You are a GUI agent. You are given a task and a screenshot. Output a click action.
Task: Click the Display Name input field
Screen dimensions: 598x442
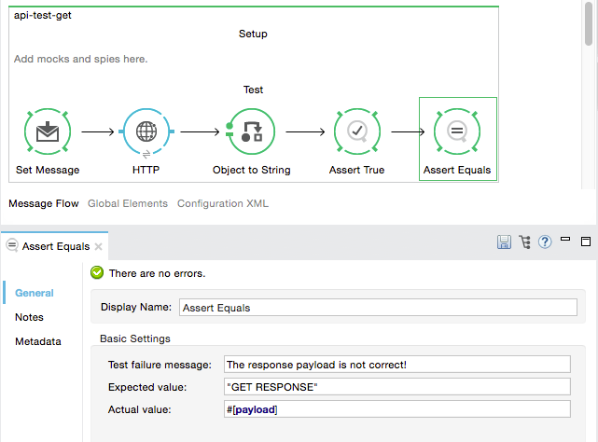click(377, 308)
